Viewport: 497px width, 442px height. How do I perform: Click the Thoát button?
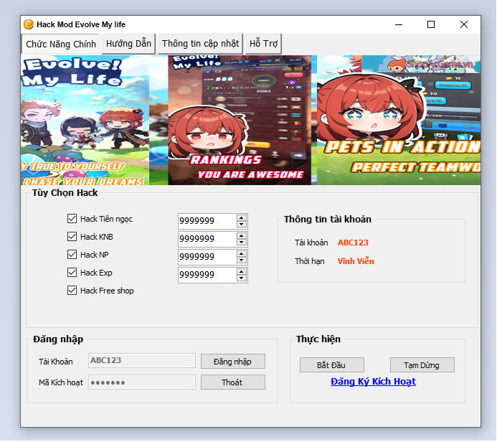(x=233, y=382)
